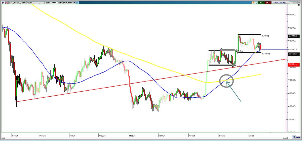Click the horizontal scrollbar right arrow
The image size is (302, 141).
(x=286, y=138)
